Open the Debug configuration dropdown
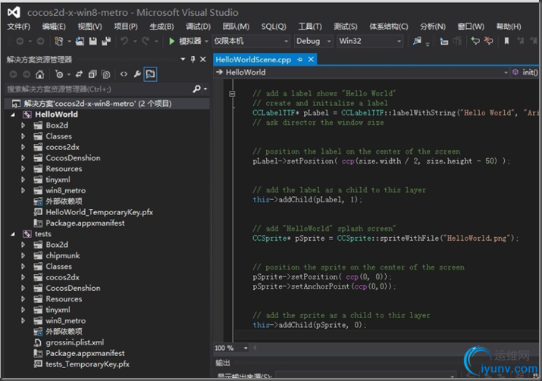 (314, 41)
